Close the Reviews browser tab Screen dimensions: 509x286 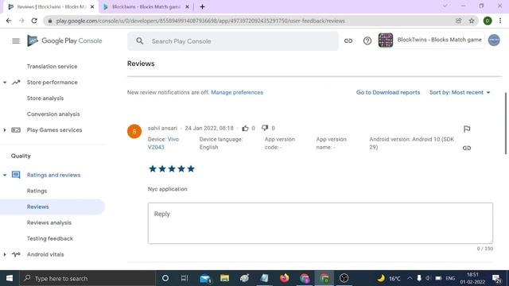pos(92,6)
